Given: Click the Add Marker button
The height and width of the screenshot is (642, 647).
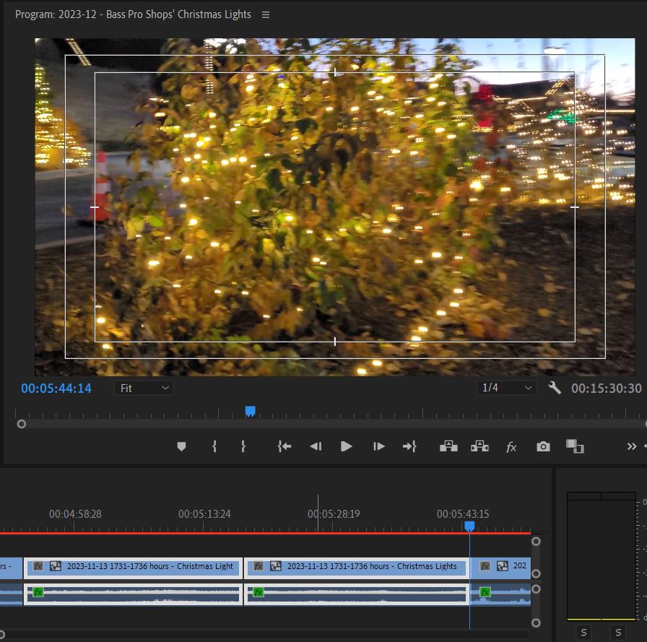Looking at the screenshot, I should (x=181, y=446).
